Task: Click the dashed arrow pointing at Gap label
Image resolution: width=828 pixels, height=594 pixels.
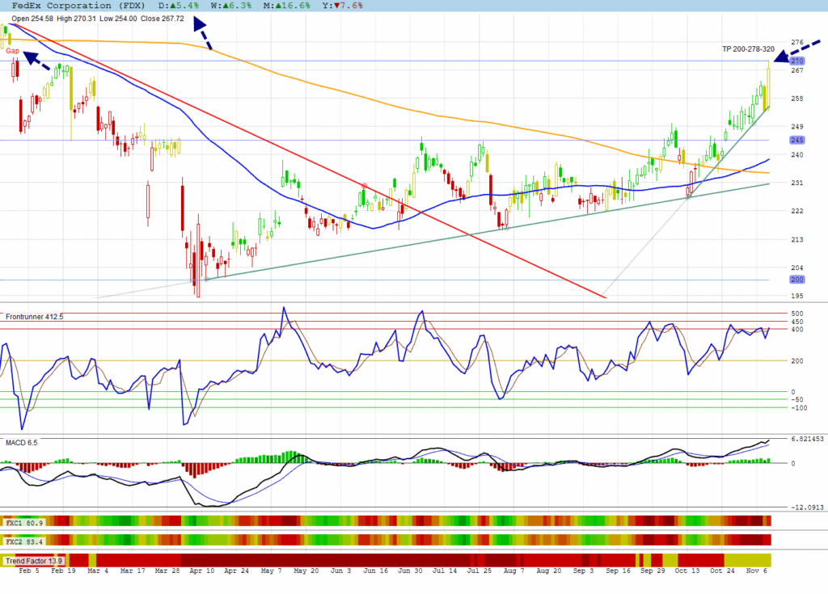Action: coord(37,61)
